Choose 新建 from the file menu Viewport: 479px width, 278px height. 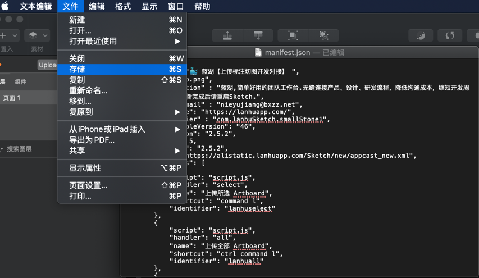(x=122, y=20)
